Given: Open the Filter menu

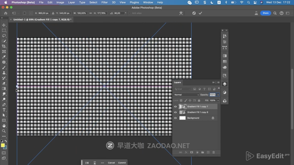Looking at the screenshot, I should click(105, 2).
